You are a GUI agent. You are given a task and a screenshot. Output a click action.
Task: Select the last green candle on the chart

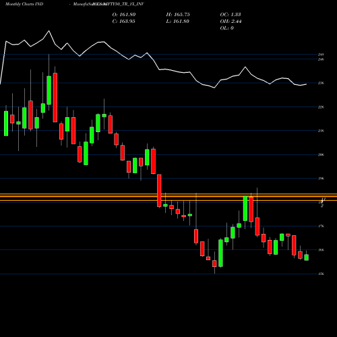coord(306,257)
